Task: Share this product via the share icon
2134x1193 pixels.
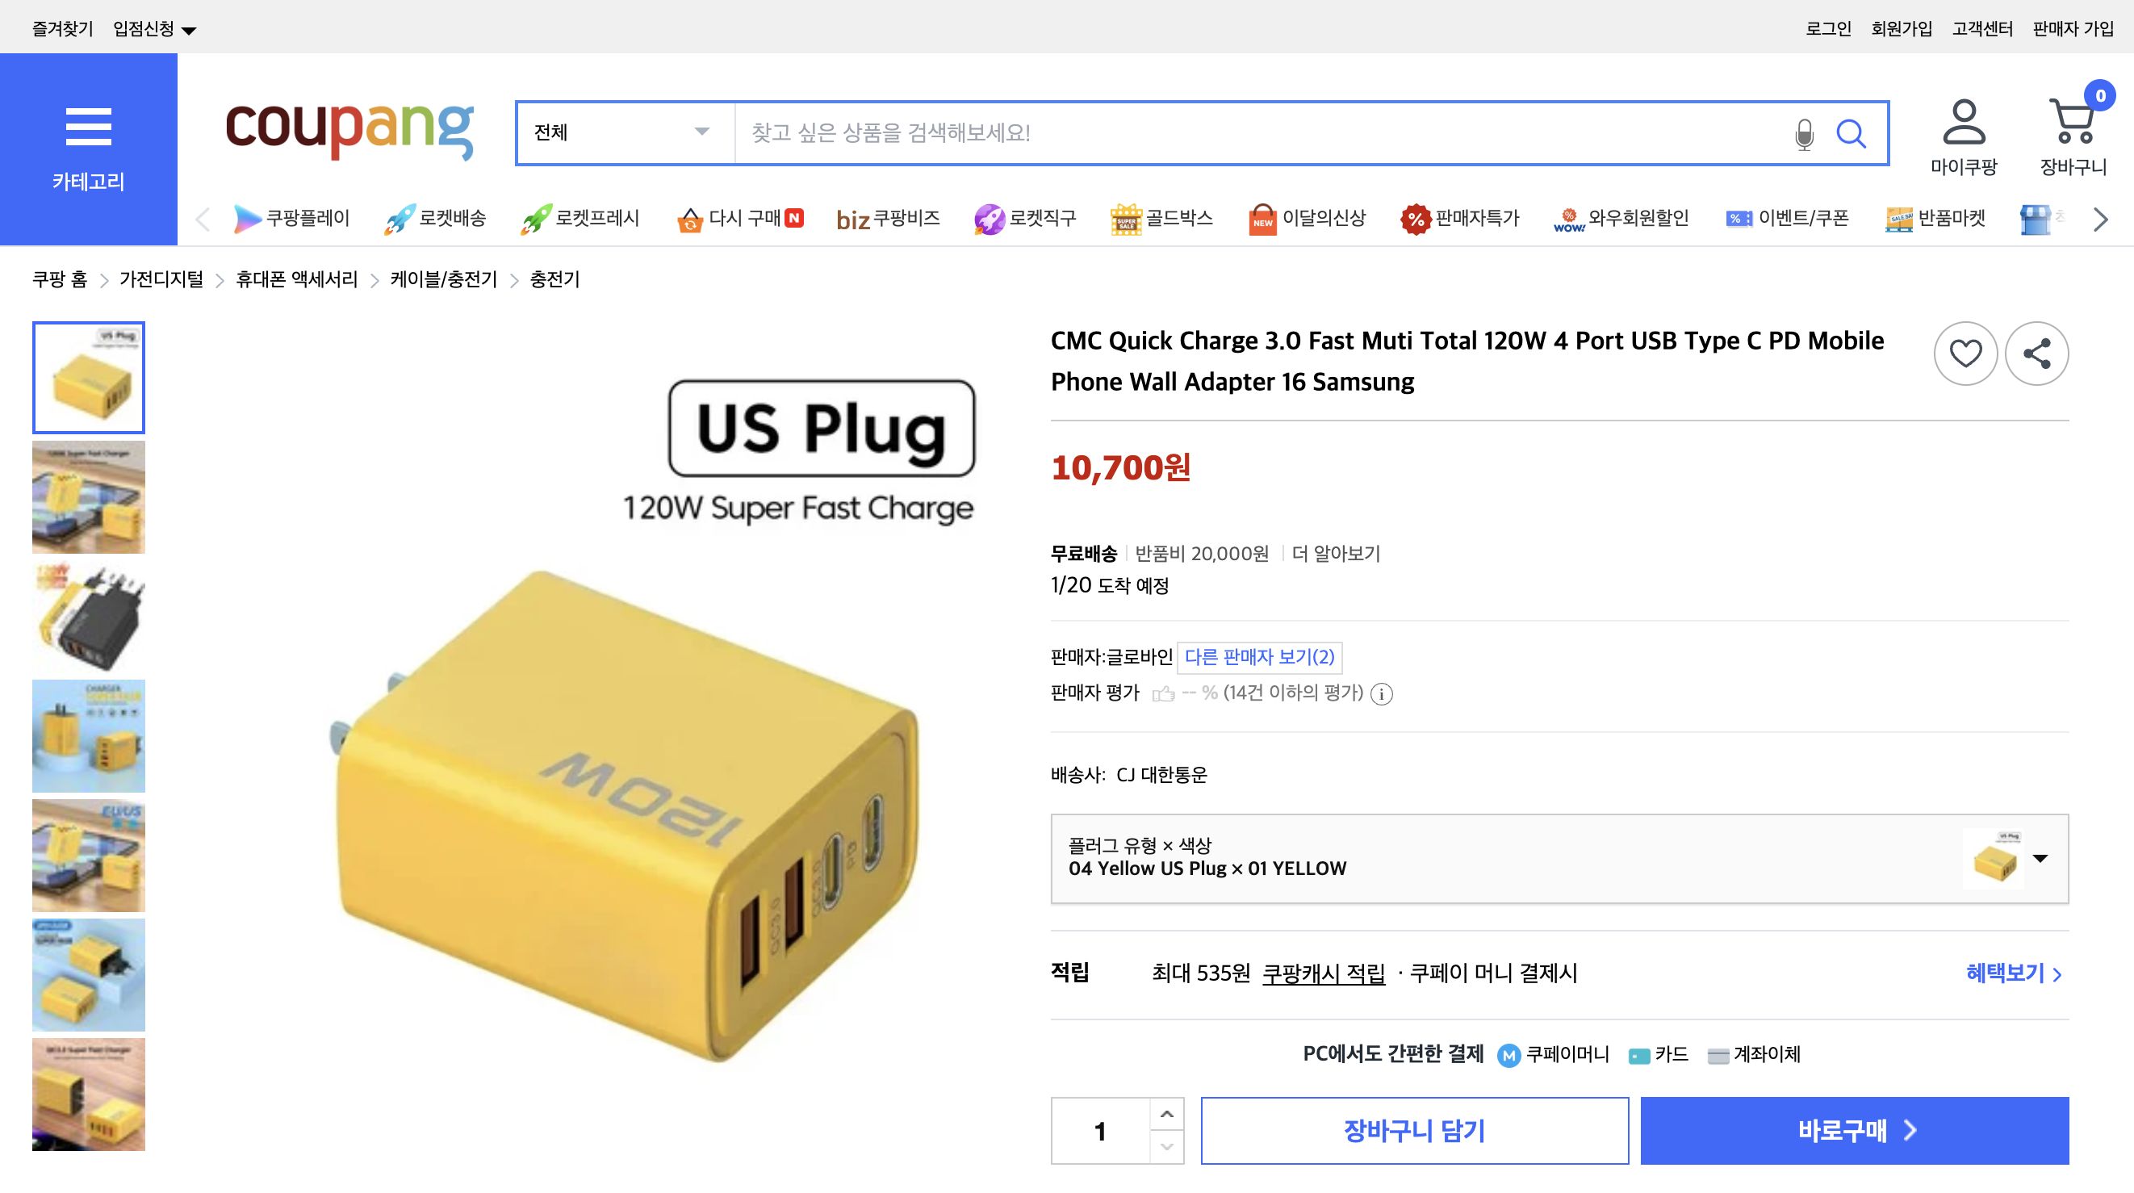Action: click(2036, 352)
